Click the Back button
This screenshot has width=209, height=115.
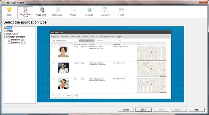coord(126,110)
